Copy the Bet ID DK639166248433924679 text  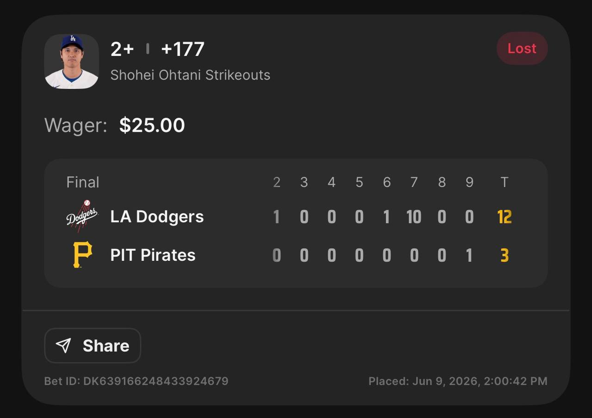tap(136, 381)
